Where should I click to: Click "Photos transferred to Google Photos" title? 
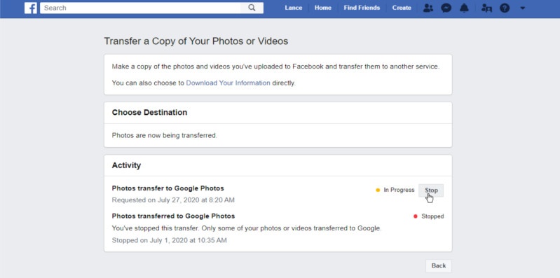[173, 216]
